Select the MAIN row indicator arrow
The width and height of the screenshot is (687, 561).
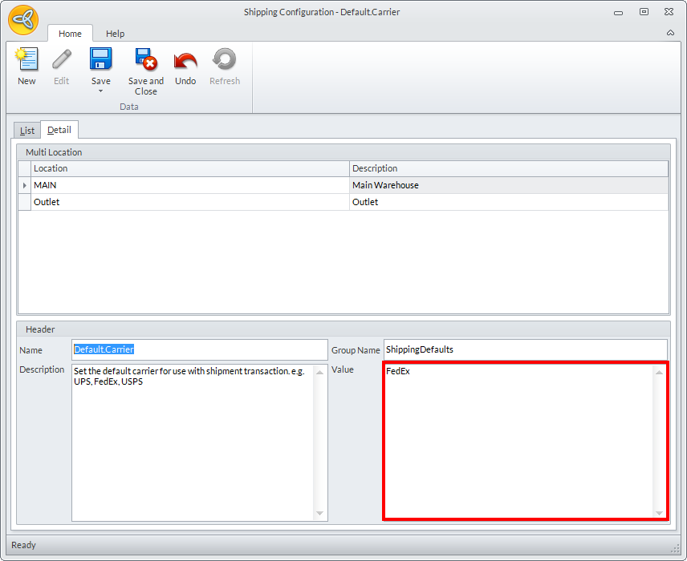click(25, 186)
